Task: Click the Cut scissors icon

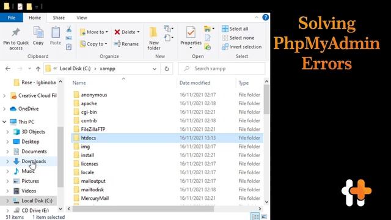Action: 69,29
